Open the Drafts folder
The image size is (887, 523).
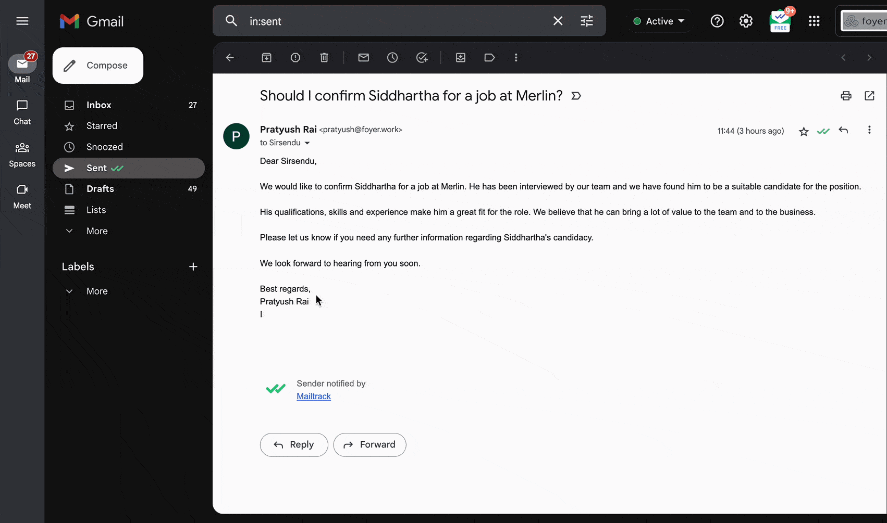click(129, 189)
